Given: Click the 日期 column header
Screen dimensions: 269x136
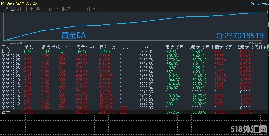Looking at the screenshot, I should click(6, 47).
